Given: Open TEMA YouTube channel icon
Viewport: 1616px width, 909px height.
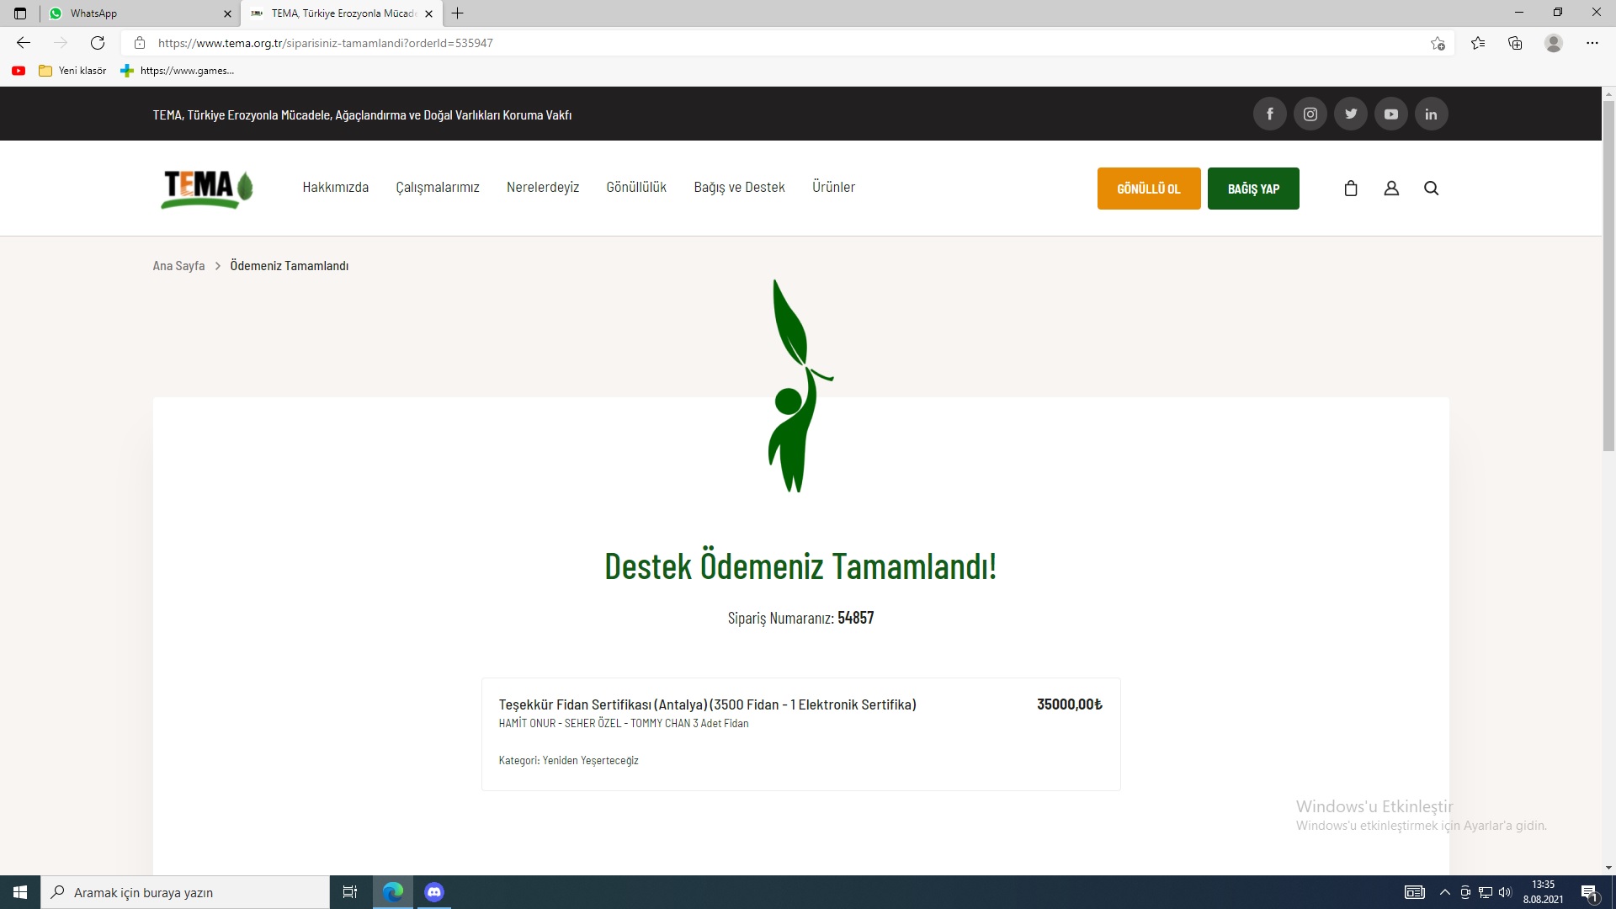Looking at the screenshot, I should 1391,114.
